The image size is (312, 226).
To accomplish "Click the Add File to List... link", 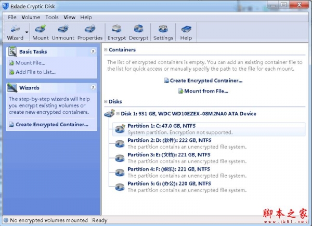I will point(35,72).
